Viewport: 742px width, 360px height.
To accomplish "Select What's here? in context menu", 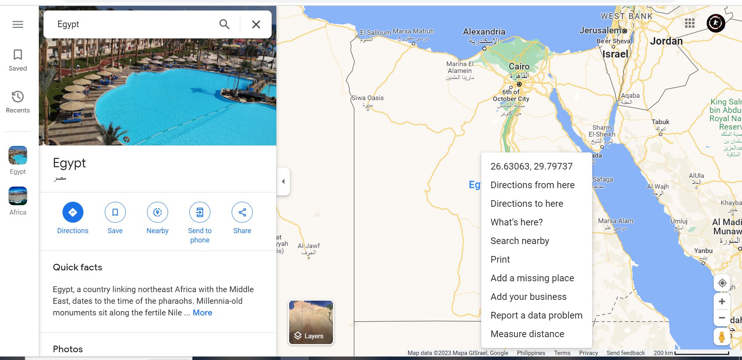I will coord(537,222).
